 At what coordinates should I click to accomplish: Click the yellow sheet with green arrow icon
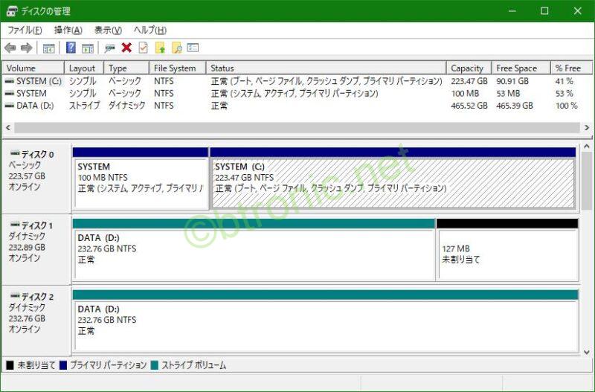click(x=160, y=48)
